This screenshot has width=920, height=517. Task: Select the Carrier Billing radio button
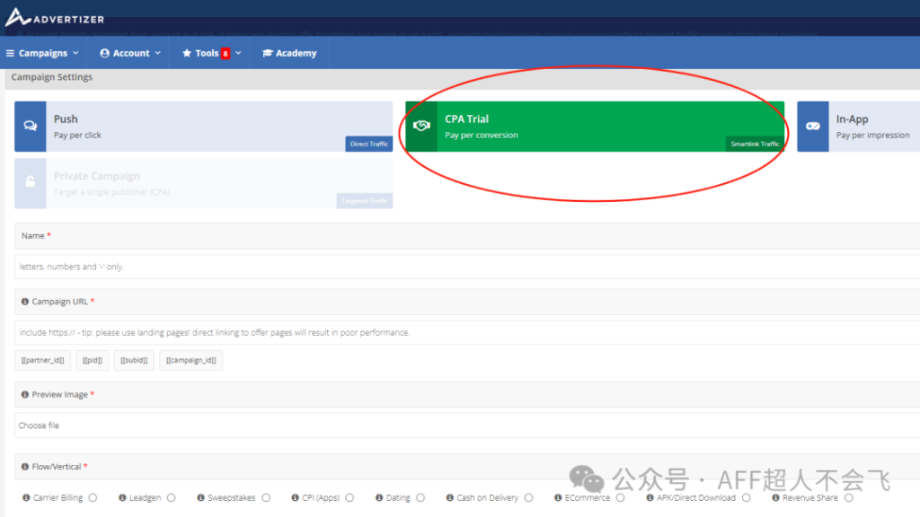pos(93,498)
